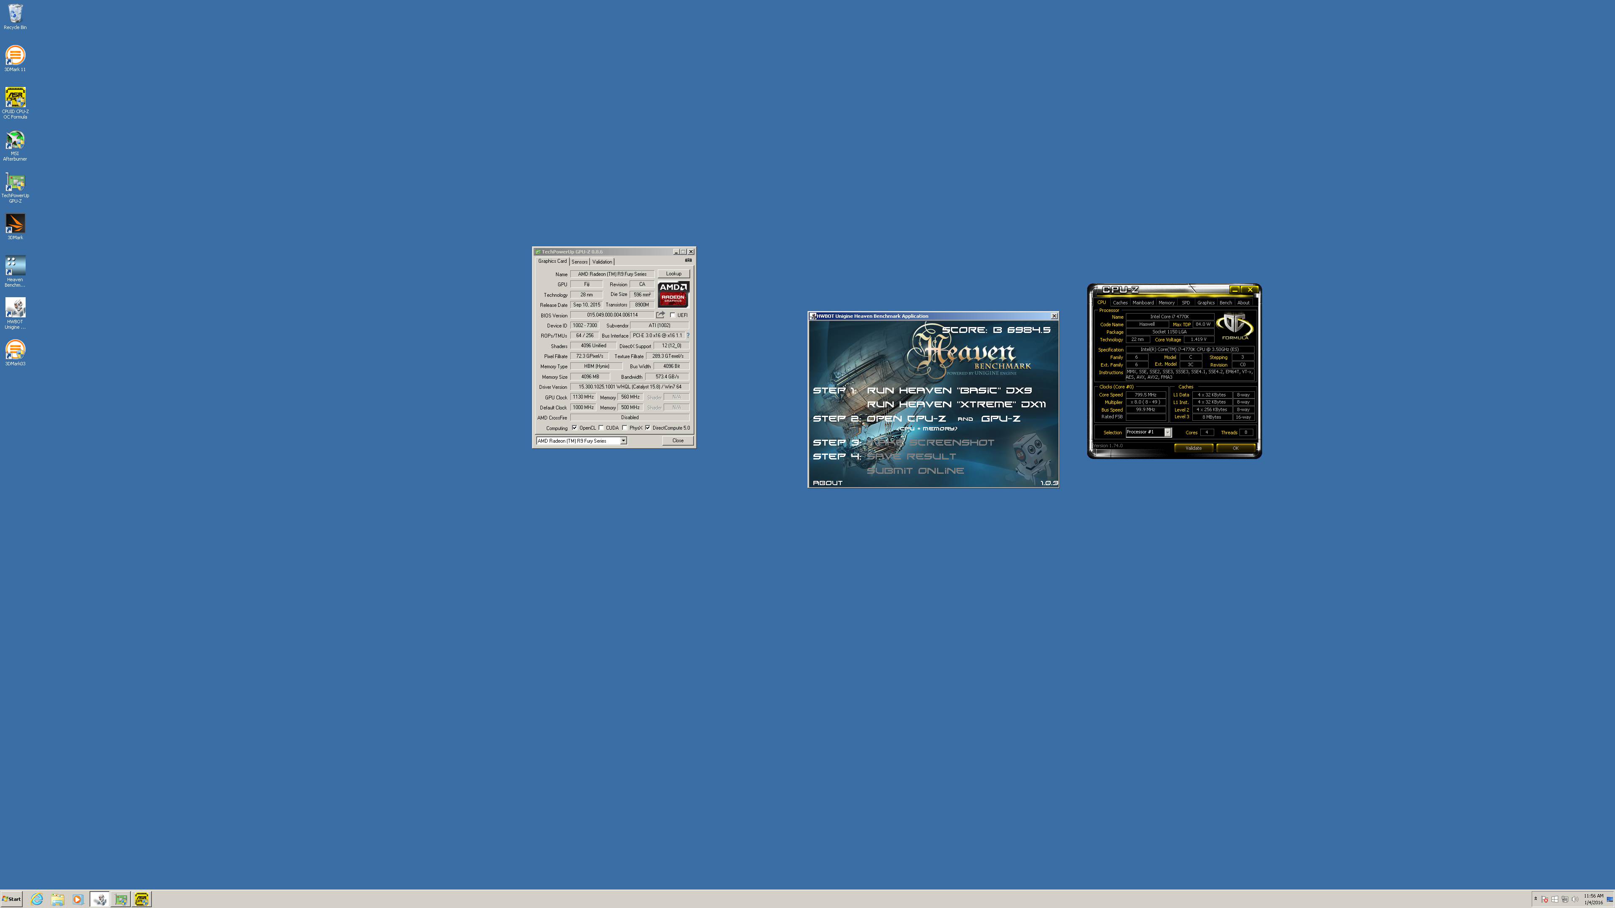Image resolution: width=1615 pixels, height=908 pixels.
Task: Select the 3DMark desktop shortcut
Action: 15,227
